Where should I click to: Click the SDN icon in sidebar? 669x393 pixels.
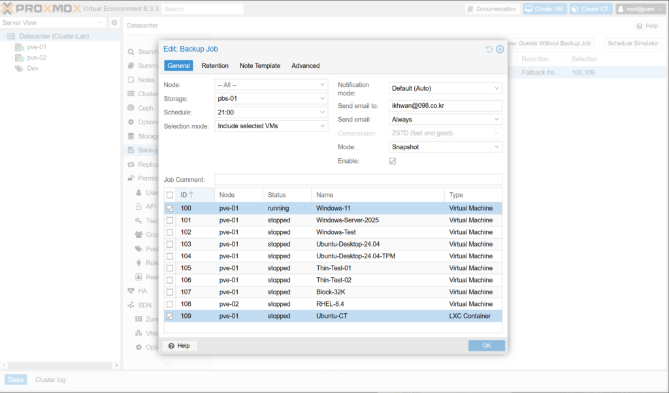point(131,305)
